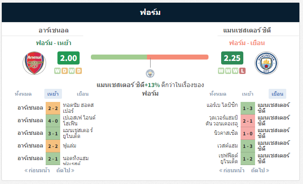303x184 pixels.
Task: Select เยือน tab under Arsenal
Action: (83, 94)
